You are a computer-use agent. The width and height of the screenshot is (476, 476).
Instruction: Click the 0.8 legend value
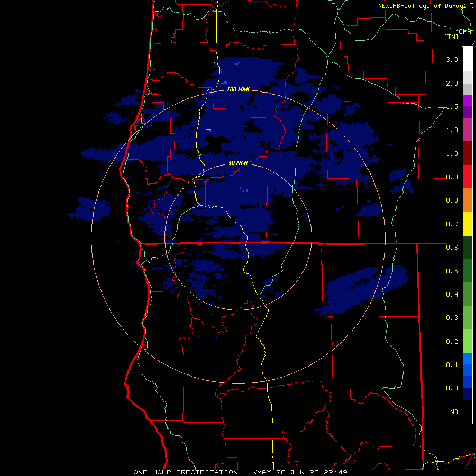pyautogui.click(x=452, y=200)
